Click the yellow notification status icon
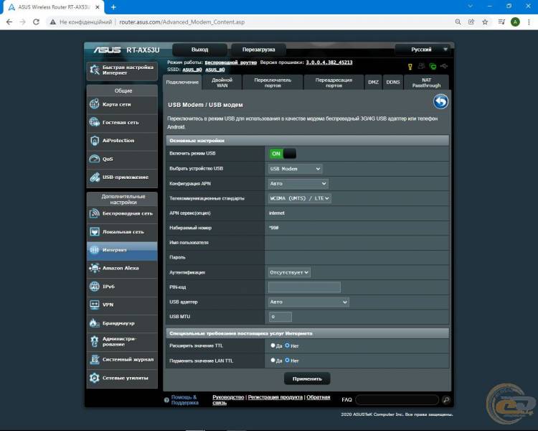 410,67
